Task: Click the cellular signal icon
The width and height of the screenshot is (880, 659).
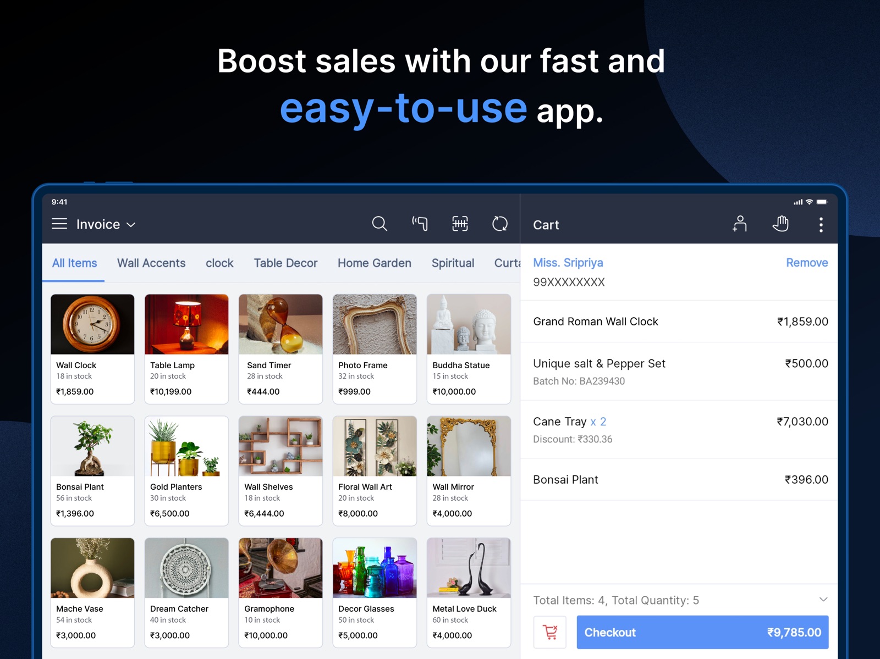Action: click(798, 202)
